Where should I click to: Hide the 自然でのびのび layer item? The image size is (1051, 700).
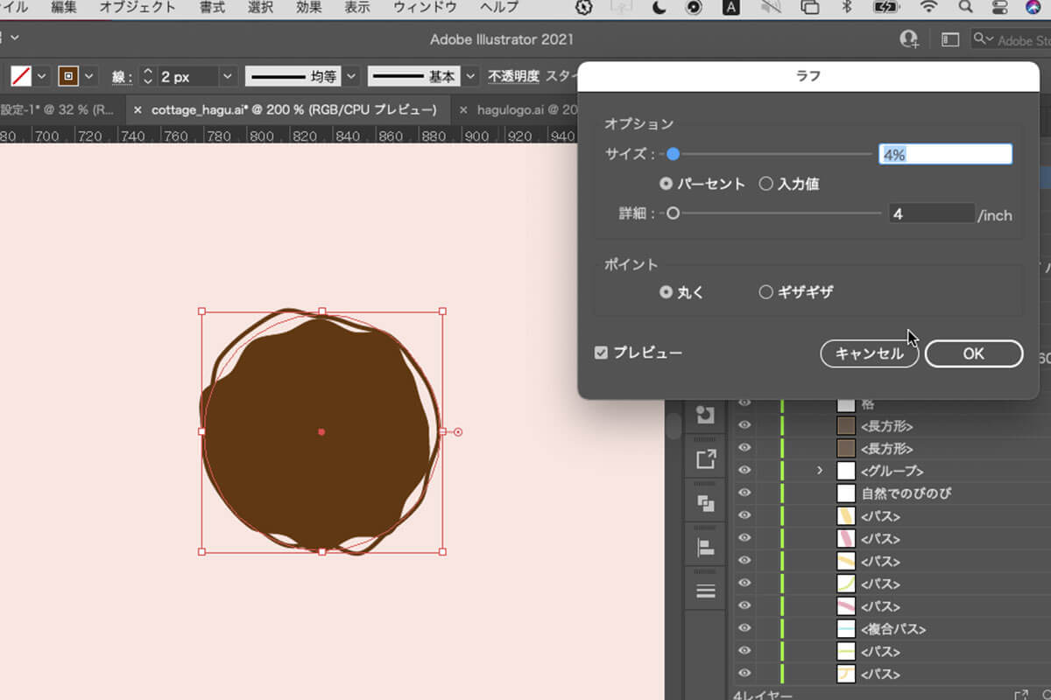(x=744, y=493)
